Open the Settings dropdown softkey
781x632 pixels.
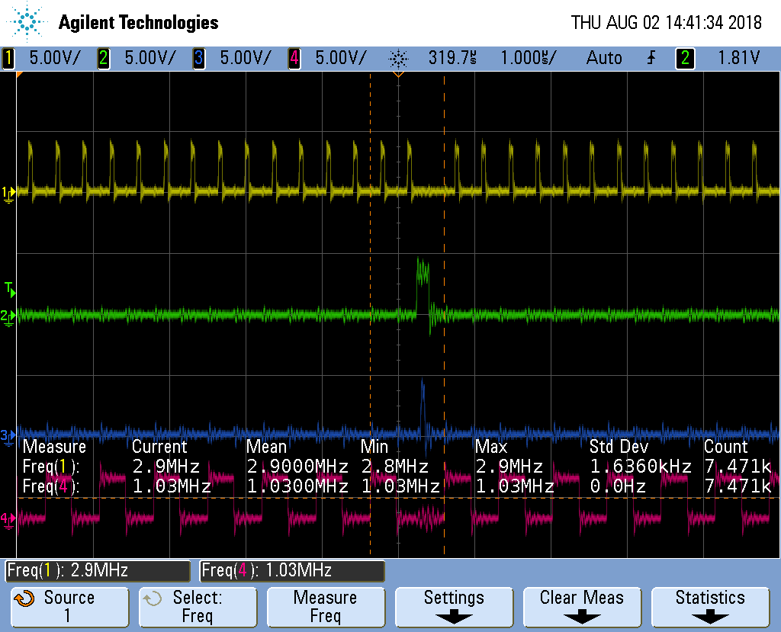tap(453, 607)
